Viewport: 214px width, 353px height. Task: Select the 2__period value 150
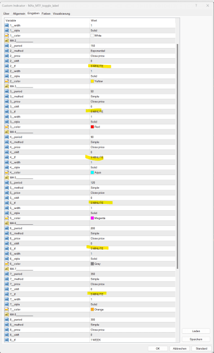(93, 46)
